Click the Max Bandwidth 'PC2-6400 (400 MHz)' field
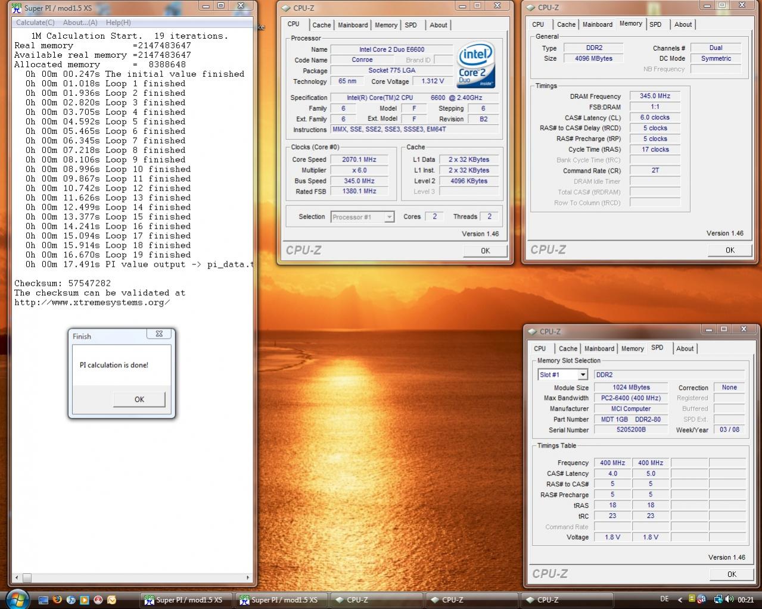Viewport: 762px width, 609px height. pyautogui.click(x=631, y=398)
